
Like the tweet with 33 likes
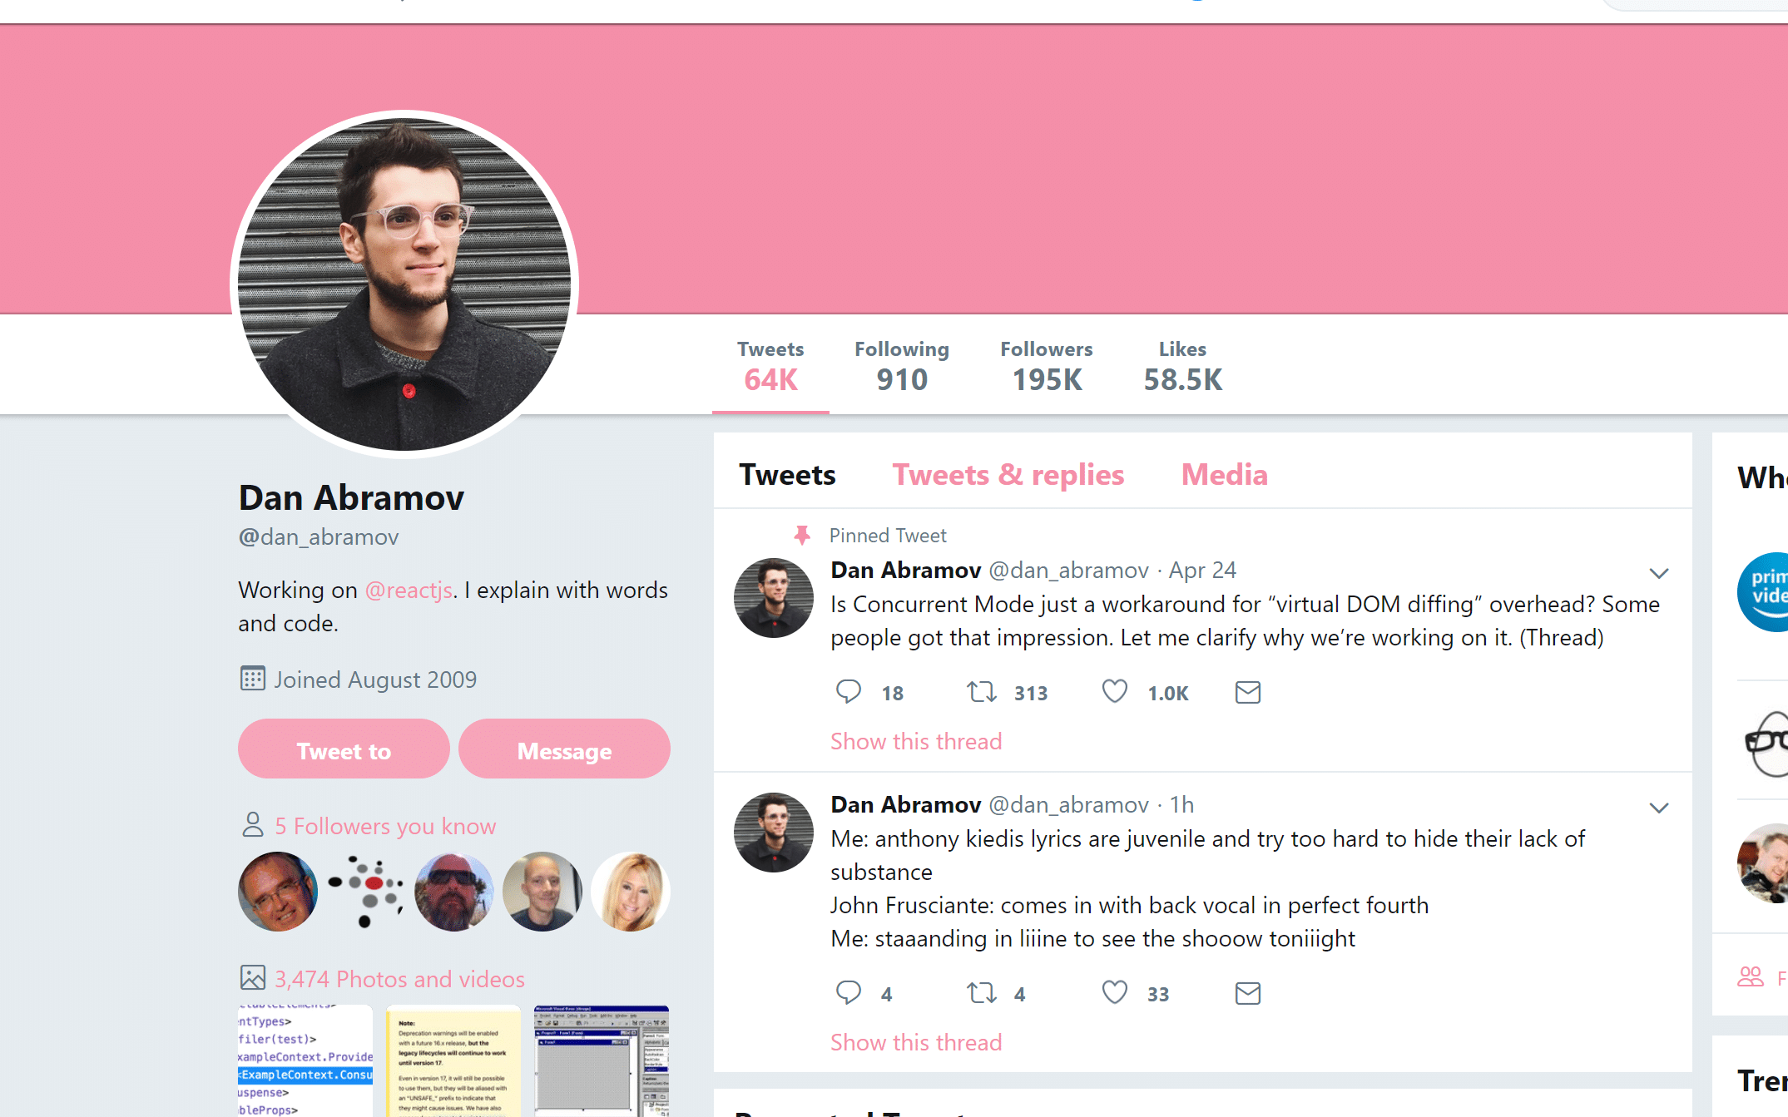pyautogui.click(x=1115, y=993)
